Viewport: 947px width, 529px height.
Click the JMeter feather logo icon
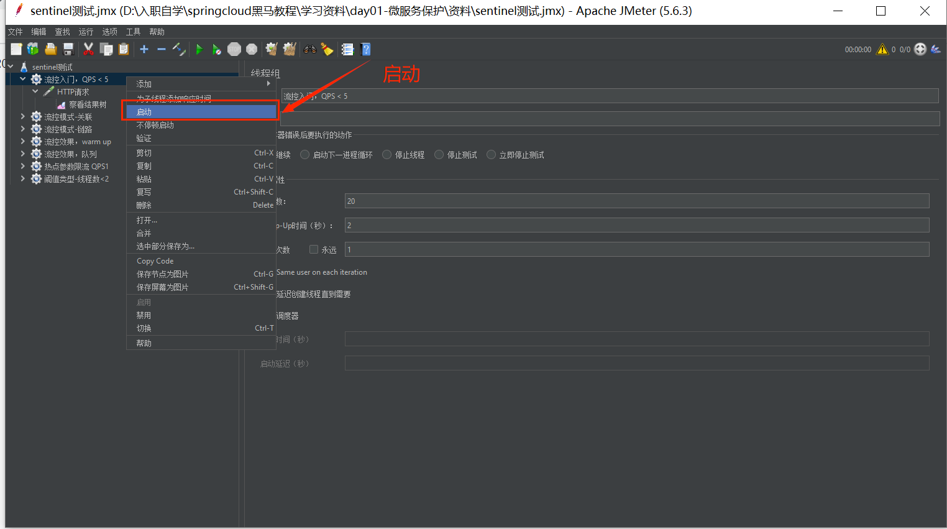pos(936,49)
